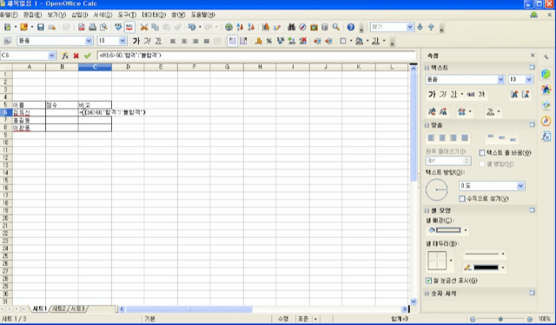Open sidebar font name dropdown
Image resolution: width=556 pixels, height=325 pixels.
coord(500,79)
